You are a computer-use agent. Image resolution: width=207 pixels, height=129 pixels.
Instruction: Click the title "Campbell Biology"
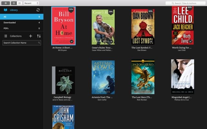(62, 97)
